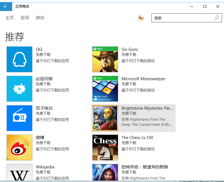Click the back arrow button
224x182 pixels.
(6, 6)
